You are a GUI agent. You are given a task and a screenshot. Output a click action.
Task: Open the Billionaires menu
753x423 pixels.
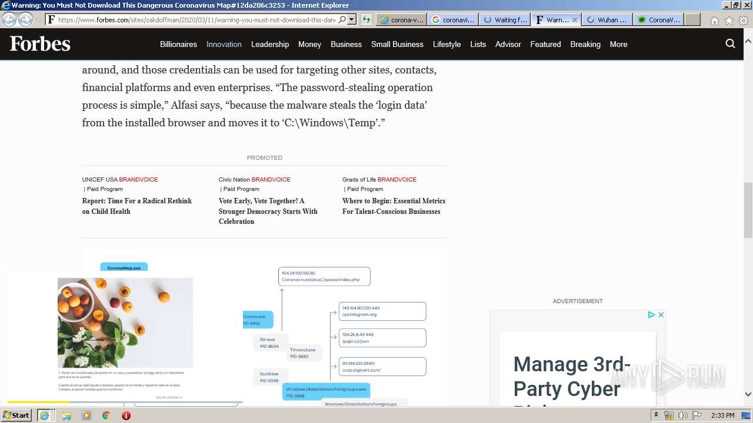coord(178,44)
